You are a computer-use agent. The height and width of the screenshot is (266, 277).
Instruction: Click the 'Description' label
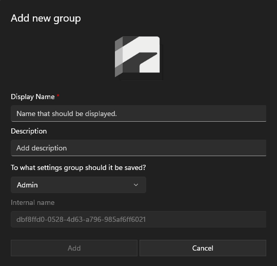tap(29, 131)
